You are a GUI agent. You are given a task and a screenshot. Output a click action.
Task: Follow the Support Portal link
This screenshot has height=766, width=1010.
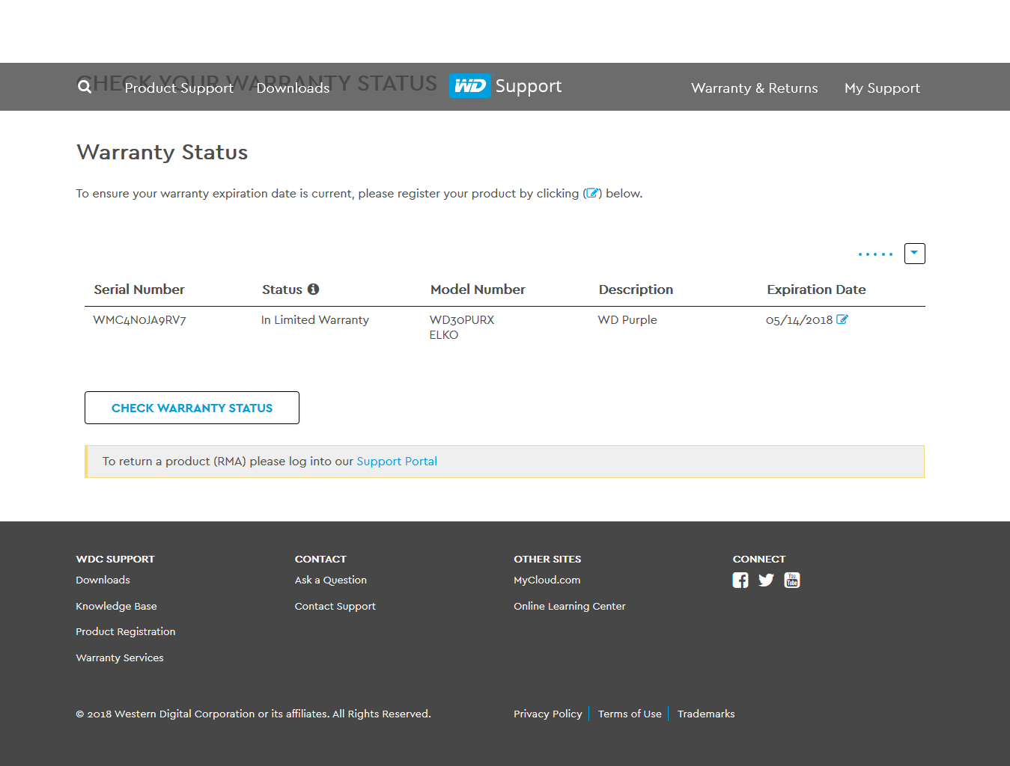397,462
